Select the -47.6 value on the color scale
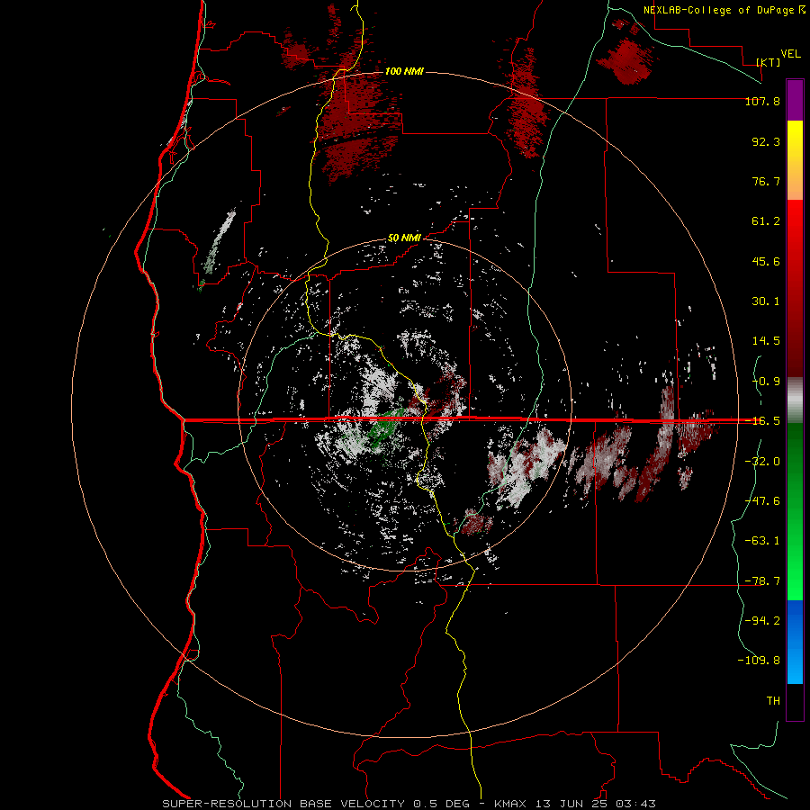The height and width of the screenshot is (810, 810). 762,501
